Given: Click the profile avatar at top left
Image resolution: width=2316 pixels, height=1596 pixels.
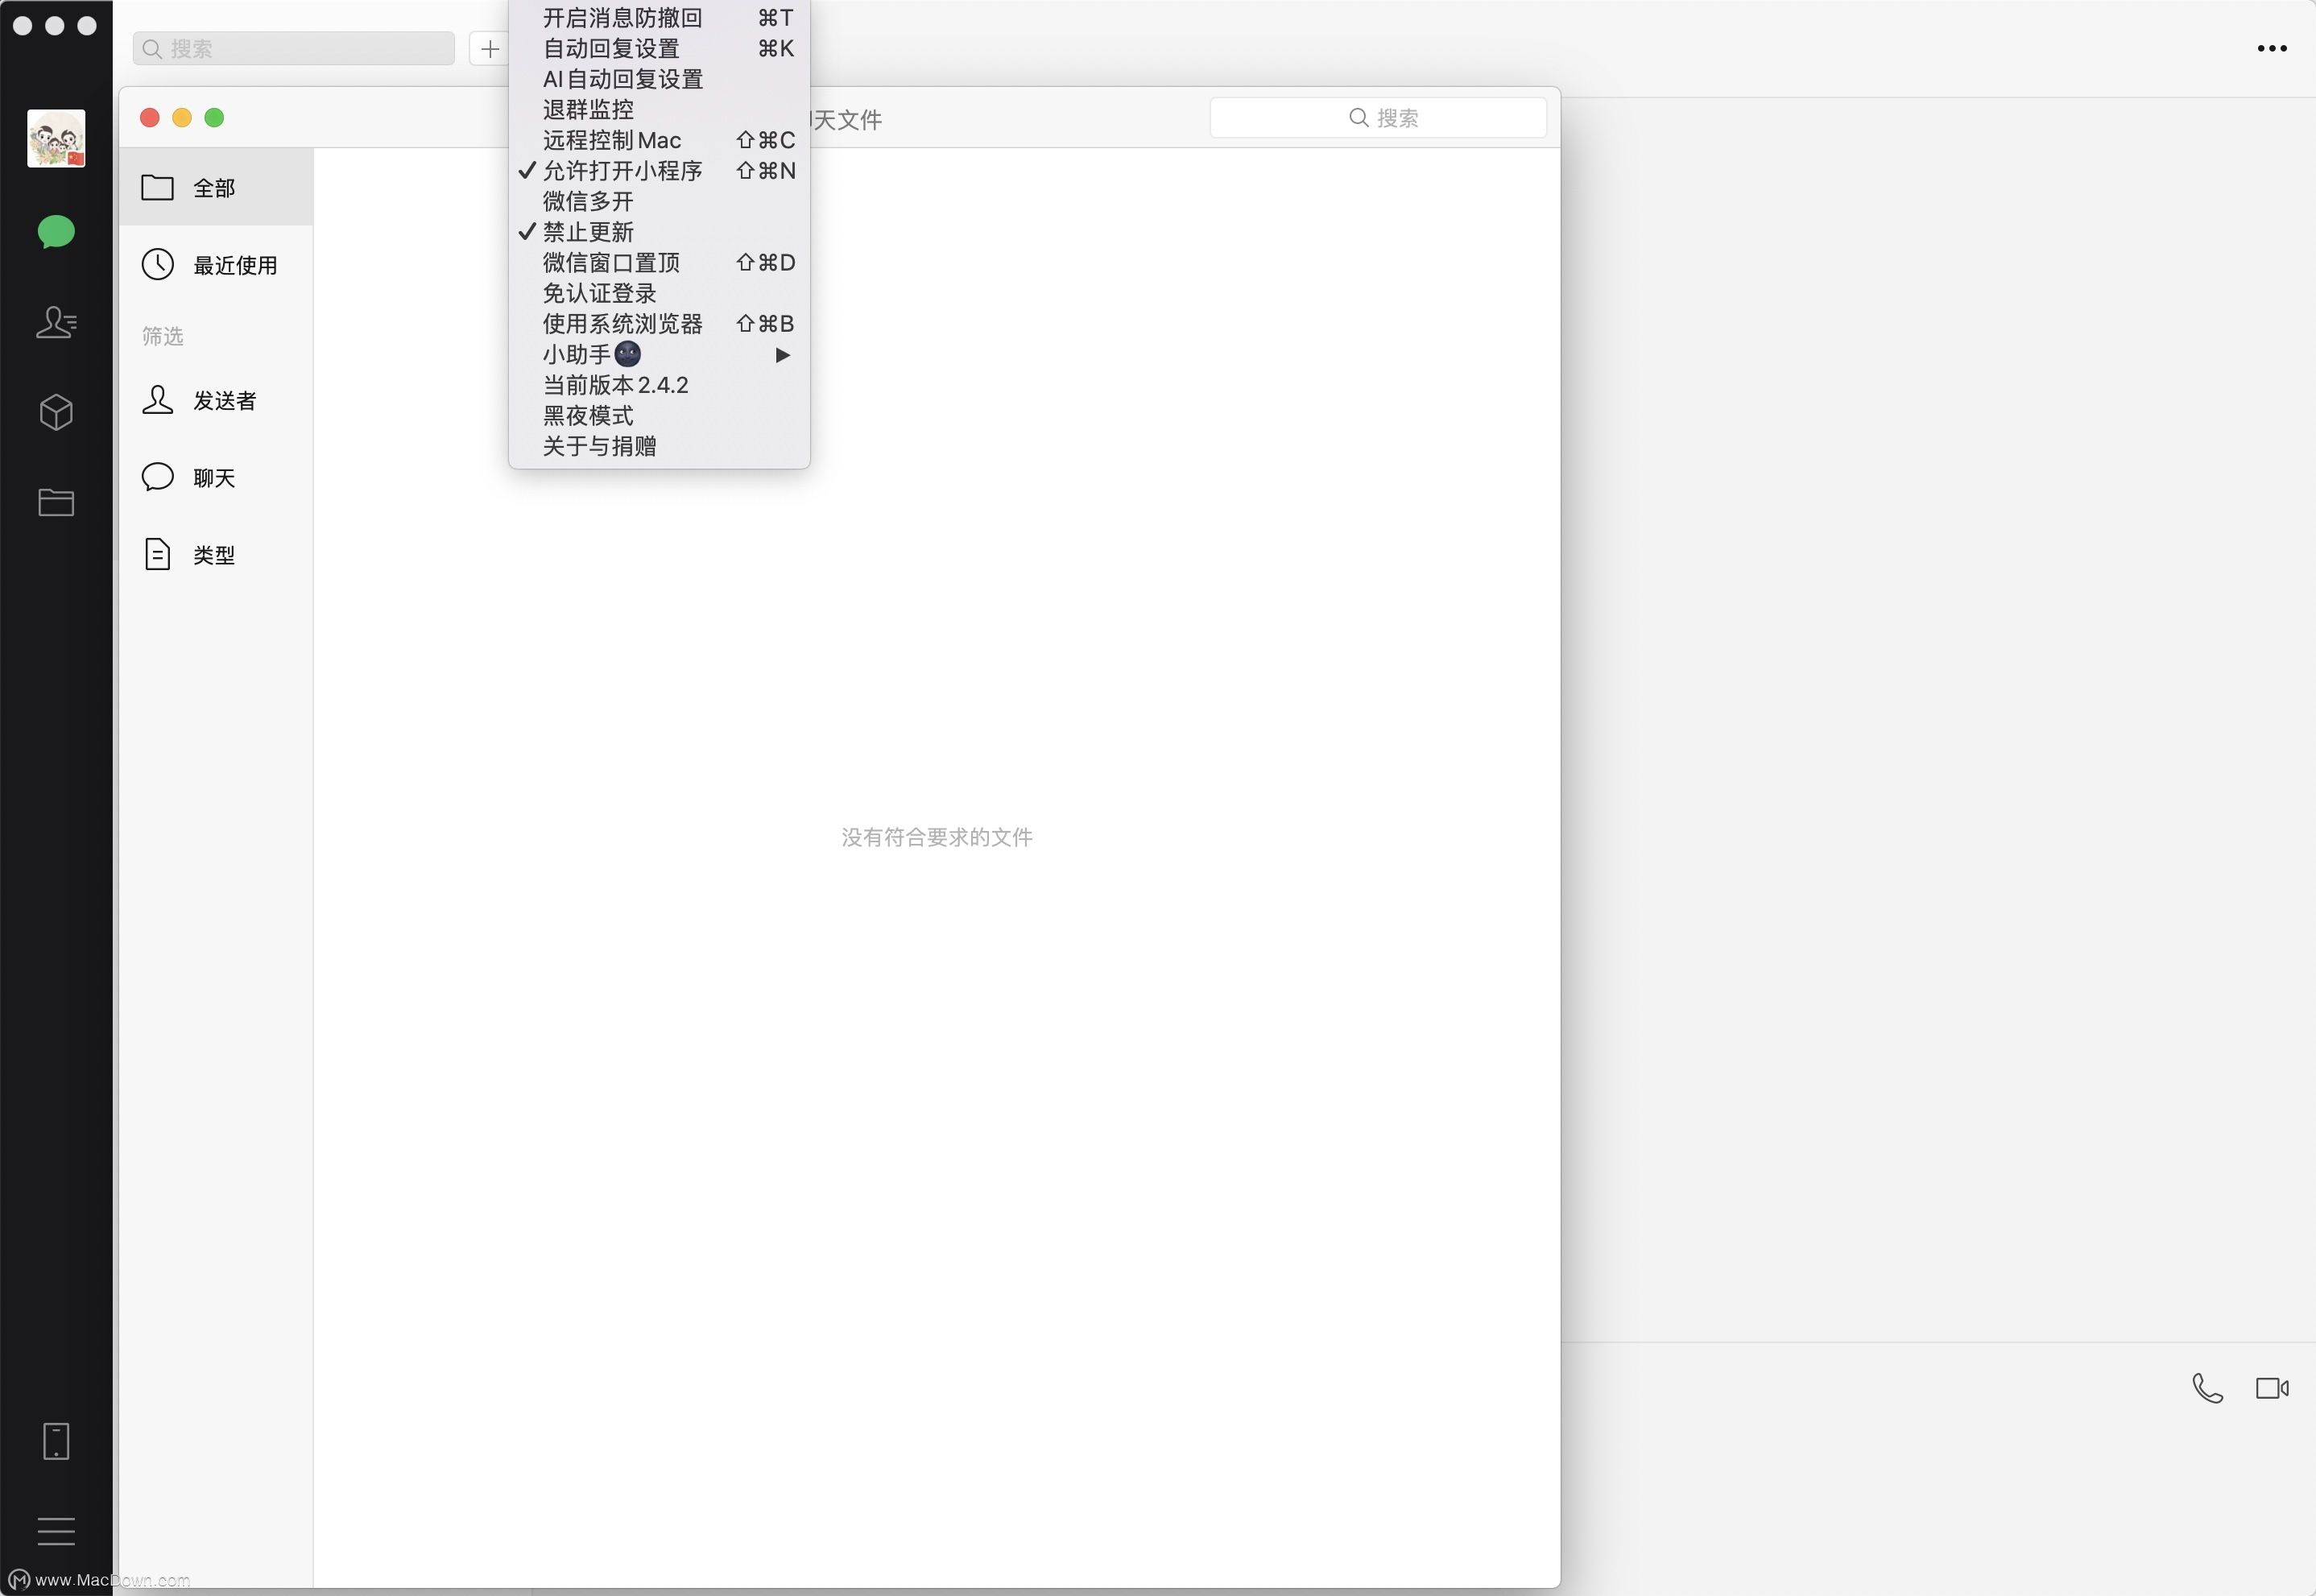Looking at the screenshot, I should pyautogui.click(x=56, y=137).
